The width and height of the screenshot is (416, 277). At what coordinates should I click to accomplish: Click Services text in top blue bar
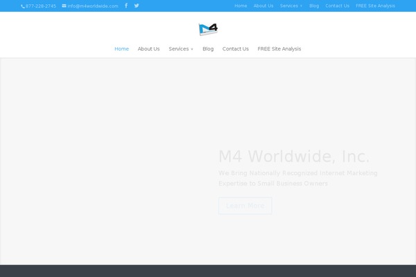[x=289, y=6]
